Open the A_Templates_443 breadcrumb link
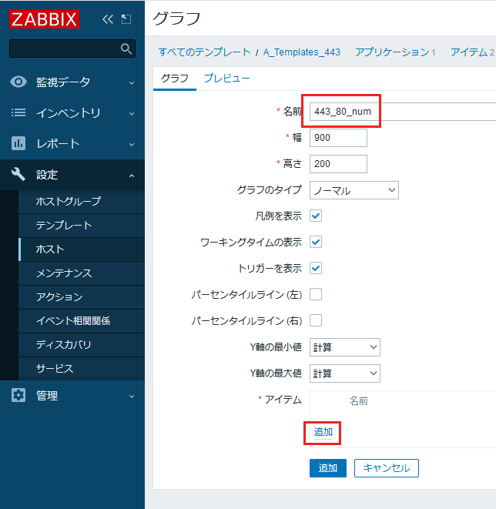Image resolution: width=496 pixels, height=509 pixels. (302, 52)
